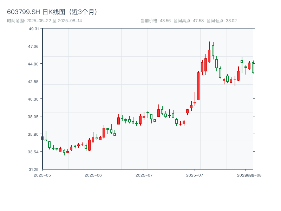Click the 44.80 y-axis label

coord(33,64)
